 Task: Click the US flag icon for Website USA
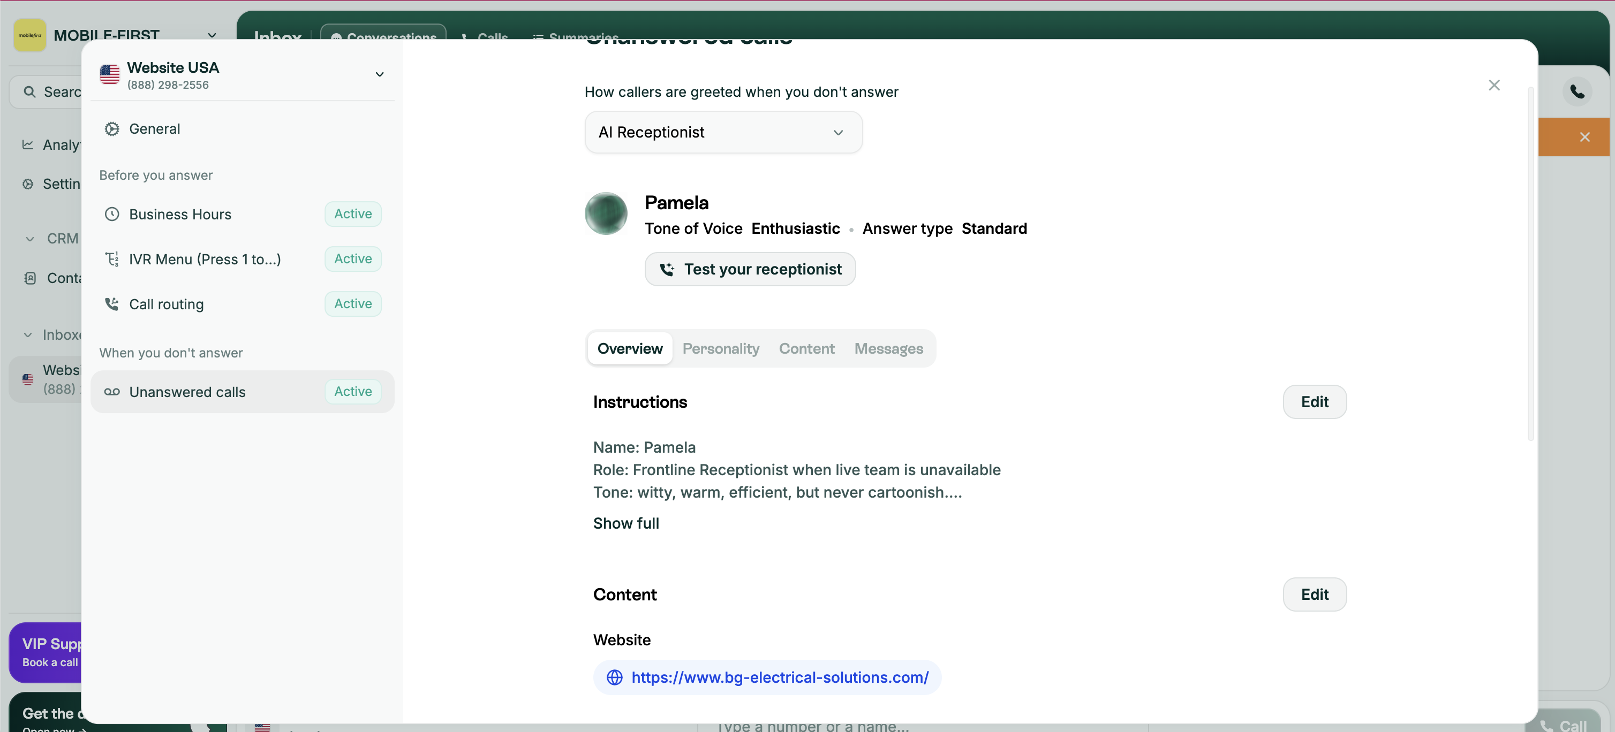[110, 74]
